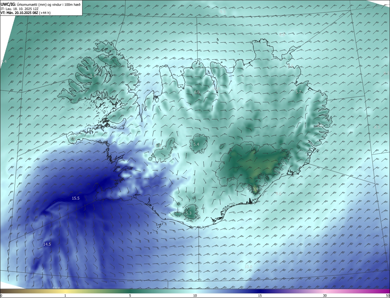Click the 5.4 label on Hofsjökull glacier

(x=196, y=144)
